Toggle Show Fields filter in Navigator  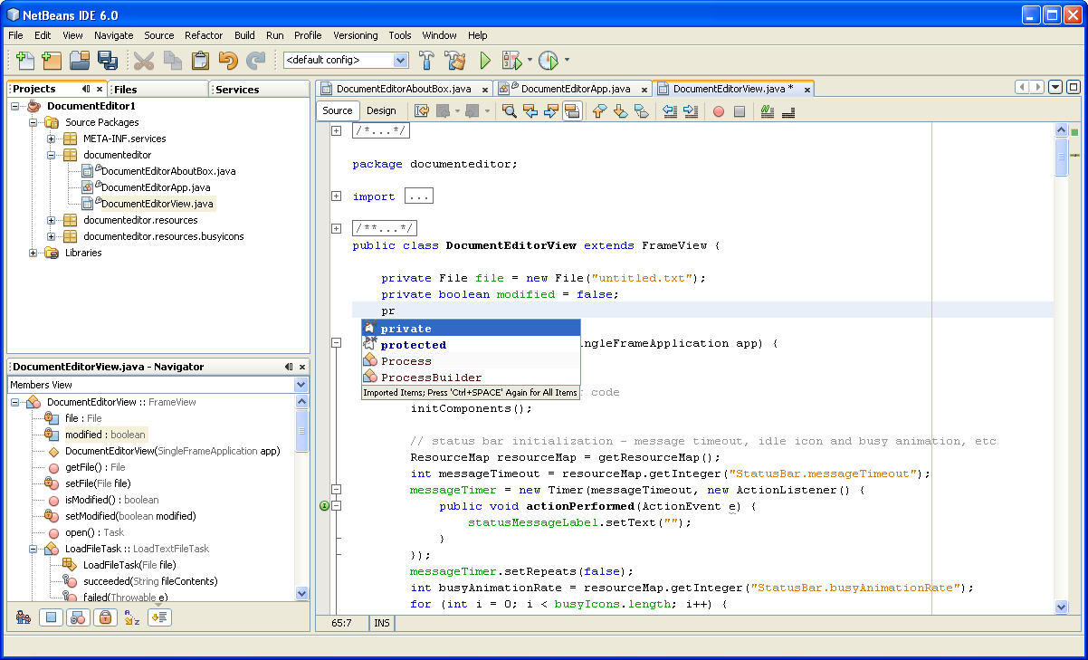coord(52,617)
